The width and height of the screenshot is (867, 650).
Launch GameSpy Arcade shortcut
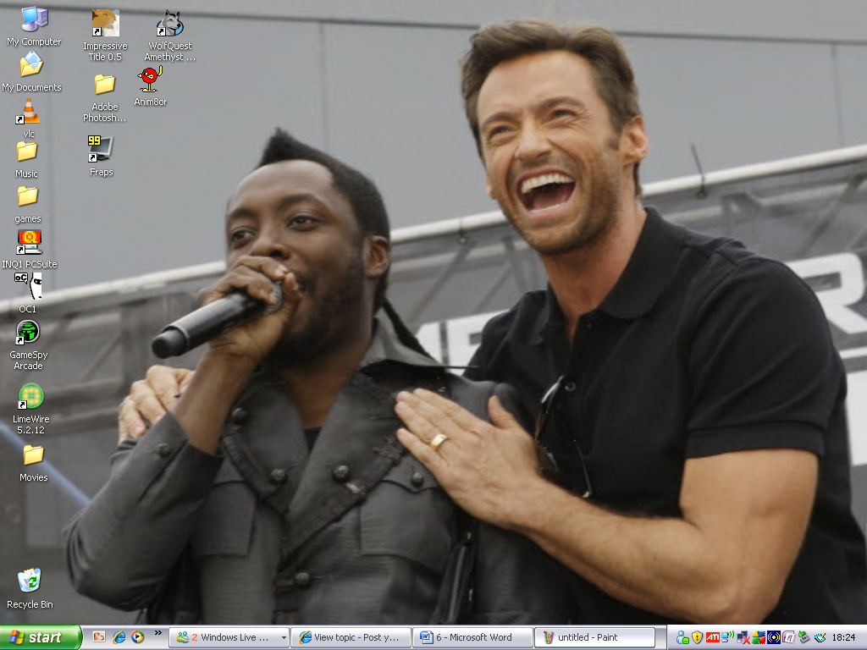[29, 333]
